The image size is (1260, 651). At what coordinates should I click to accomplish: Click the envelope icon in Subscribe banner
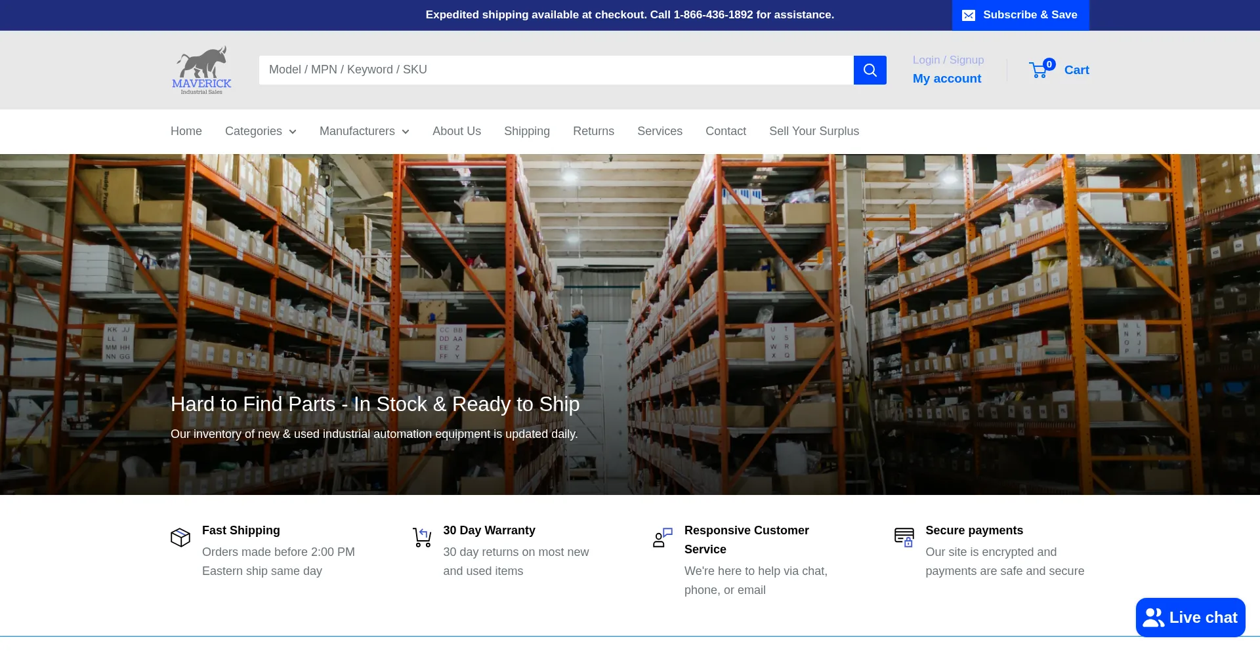968,15
